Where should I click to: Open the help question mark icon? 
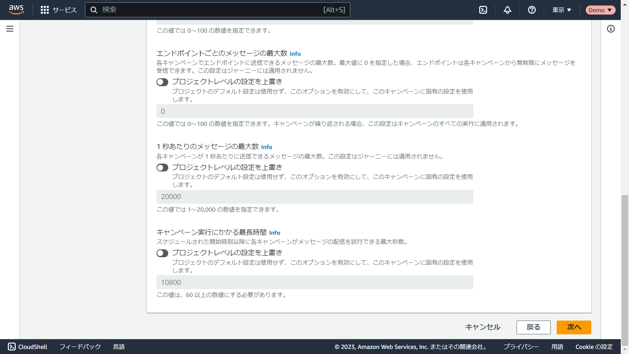pos(532,10)
